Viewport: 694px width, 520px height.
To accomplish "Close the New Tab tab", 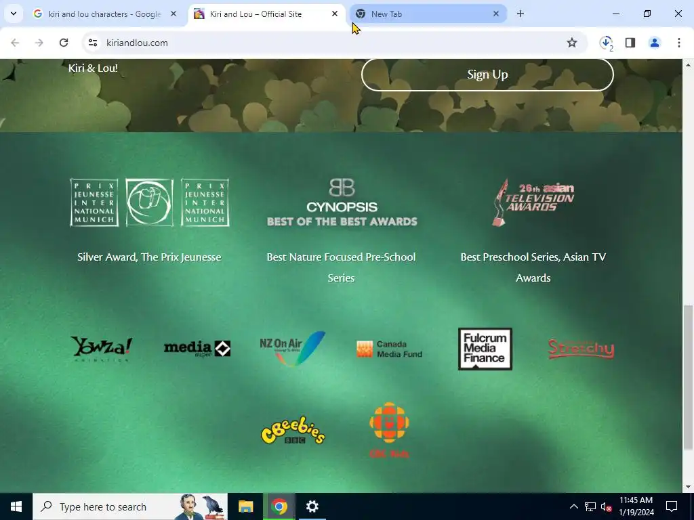I will coord(495,14).
